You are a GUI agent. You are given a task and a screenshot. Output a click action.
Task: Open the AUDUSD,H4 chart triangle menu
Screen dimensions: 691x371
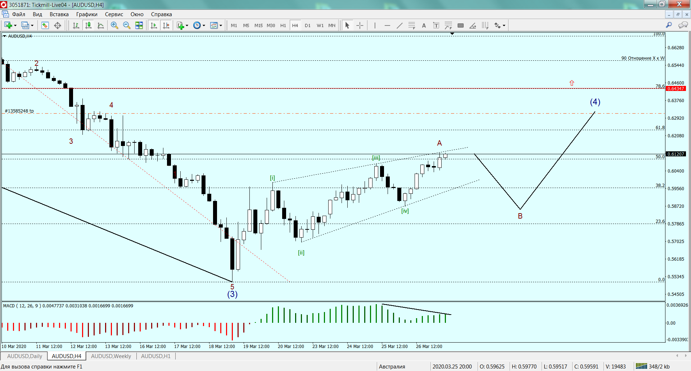4,36
